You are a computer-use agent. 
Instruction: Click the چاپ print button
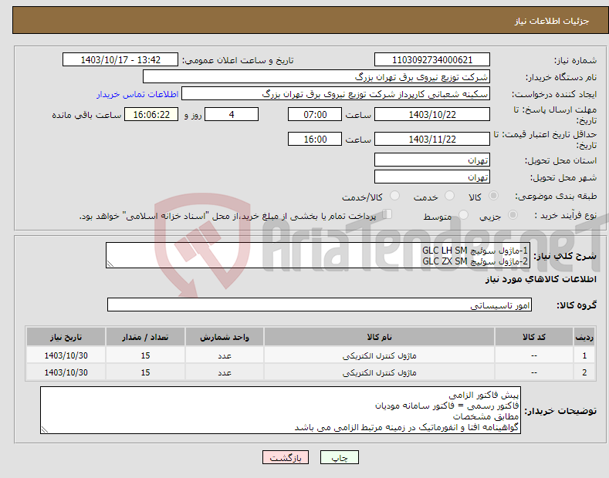tap(340, 457)
